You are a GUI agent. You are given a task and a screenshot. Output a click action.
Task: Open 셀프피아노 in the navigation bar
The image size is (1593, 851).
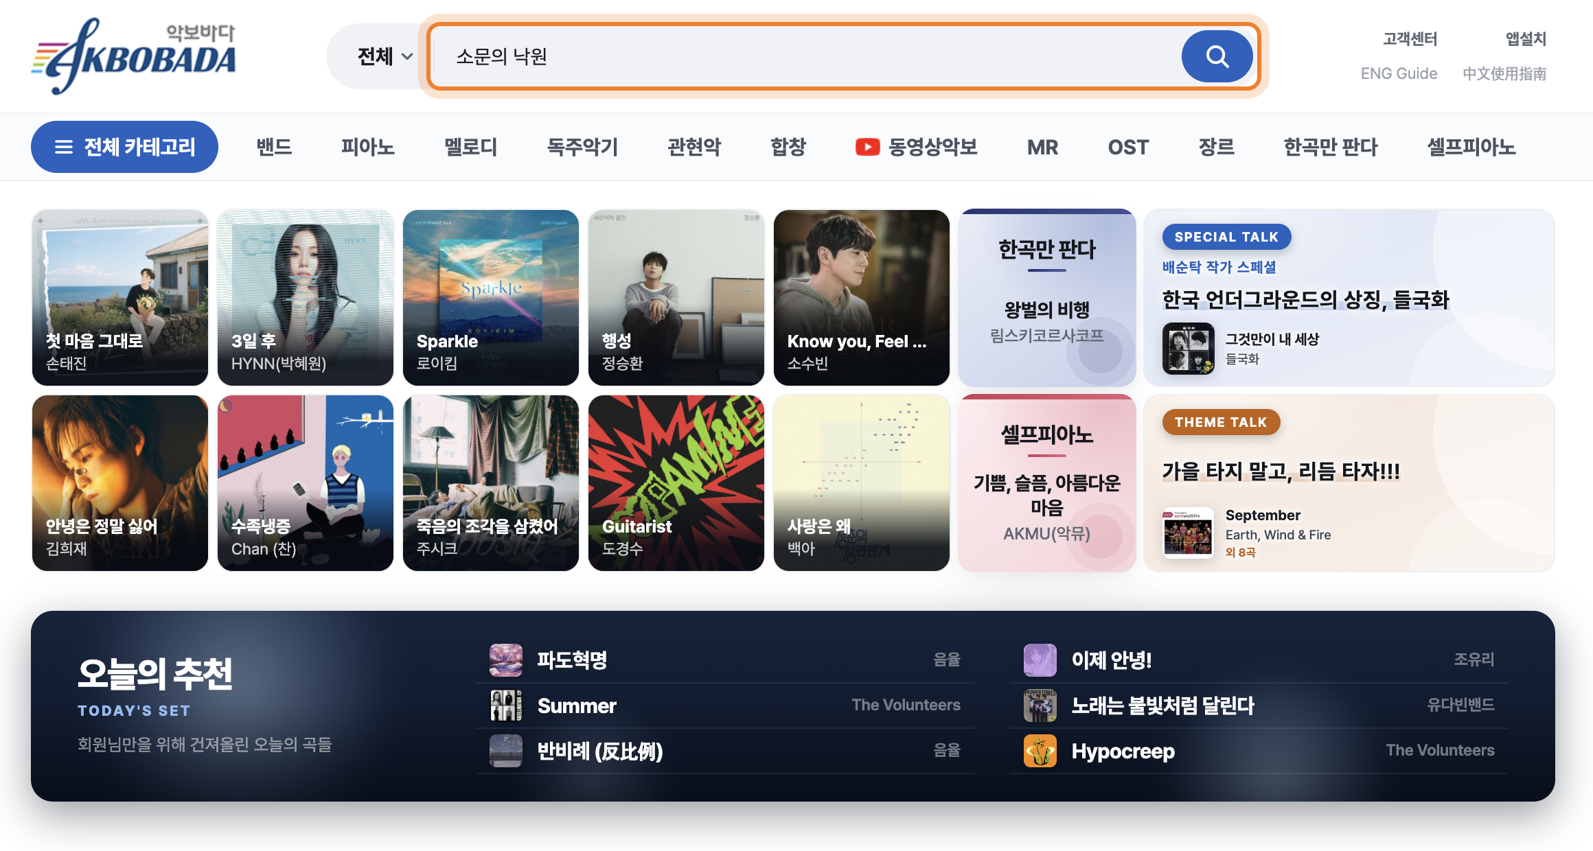pos(1471,147)
